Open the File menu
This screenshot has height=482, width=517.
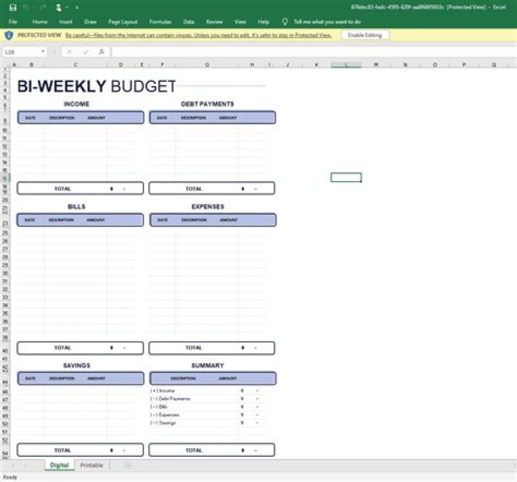pos(13,22)
